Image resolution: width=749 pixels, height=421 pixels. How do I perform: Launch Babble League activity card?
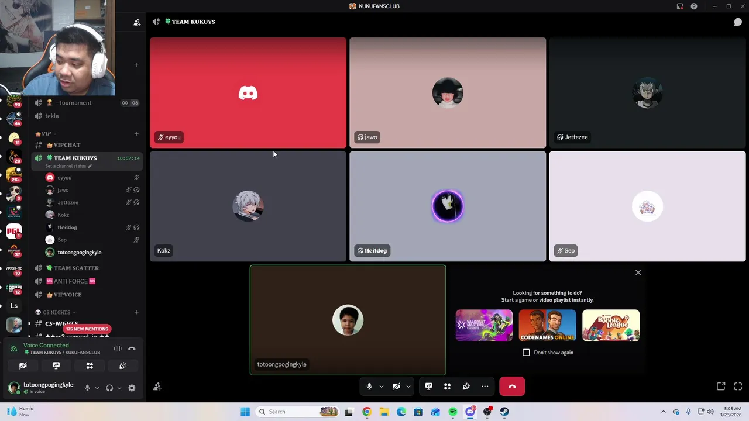[611, 326]
